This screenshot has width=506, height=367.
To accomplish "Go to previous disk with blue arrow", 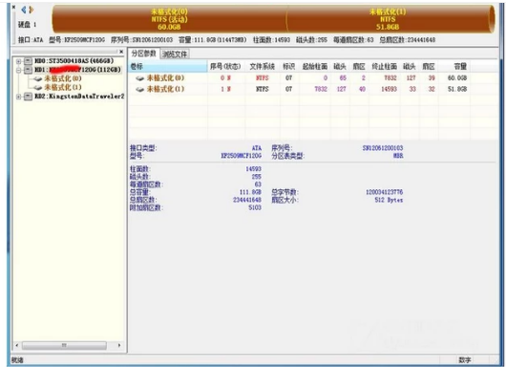I will (24, 10).
